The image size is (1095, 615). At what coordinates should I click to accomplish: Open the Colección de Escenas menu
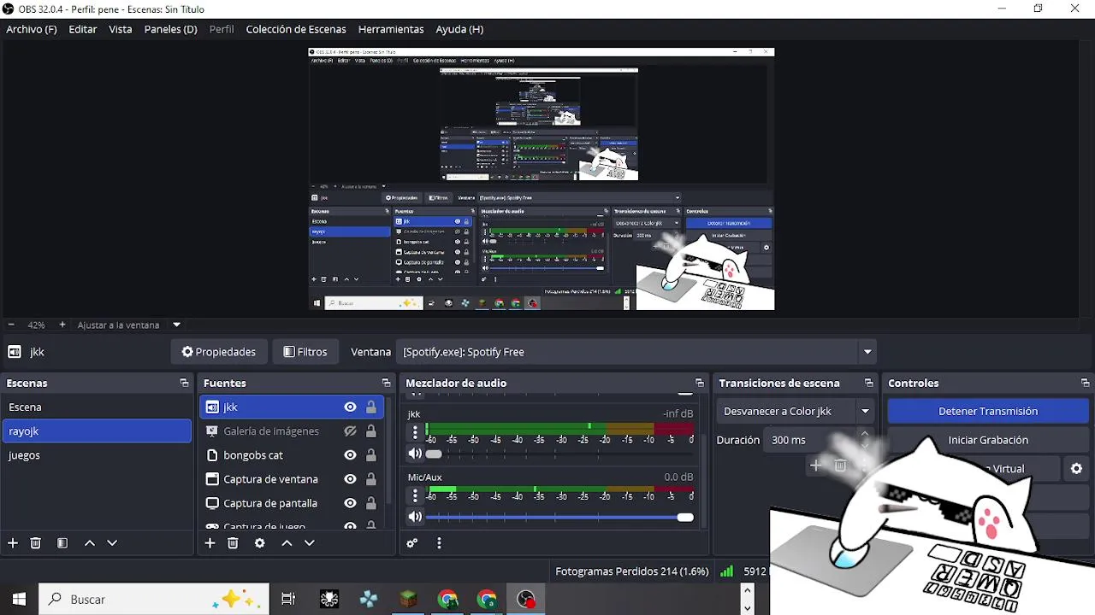pyautogui.click(x=296, y=29)
